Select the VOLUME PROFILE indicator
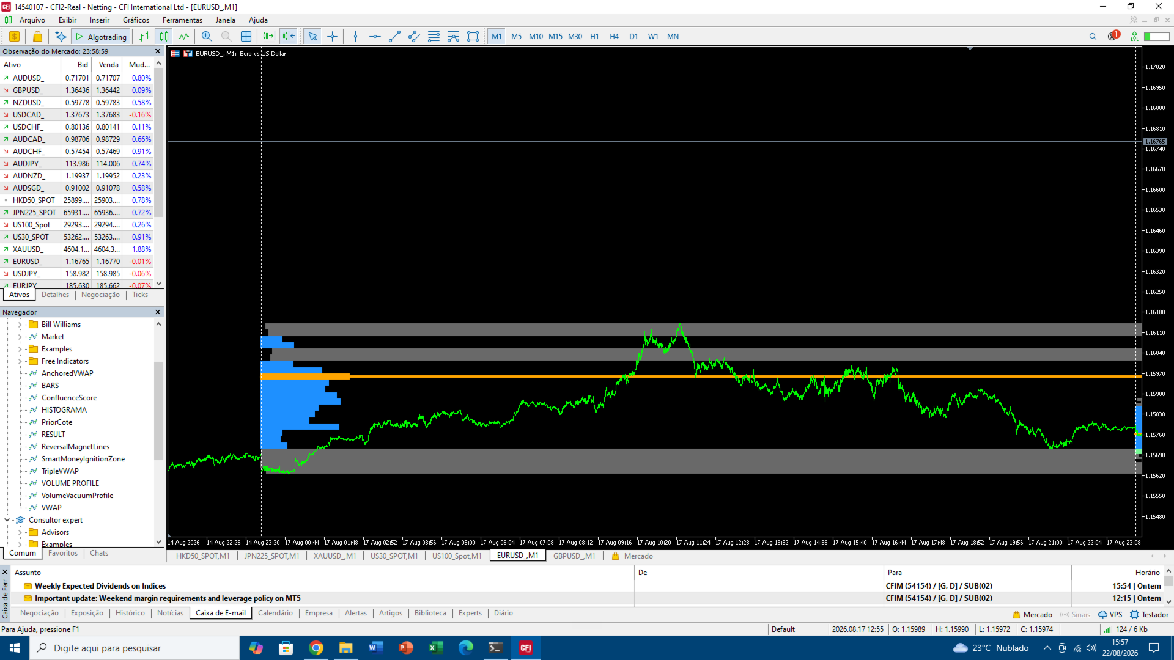1174x660 pixels. (70, 483)
